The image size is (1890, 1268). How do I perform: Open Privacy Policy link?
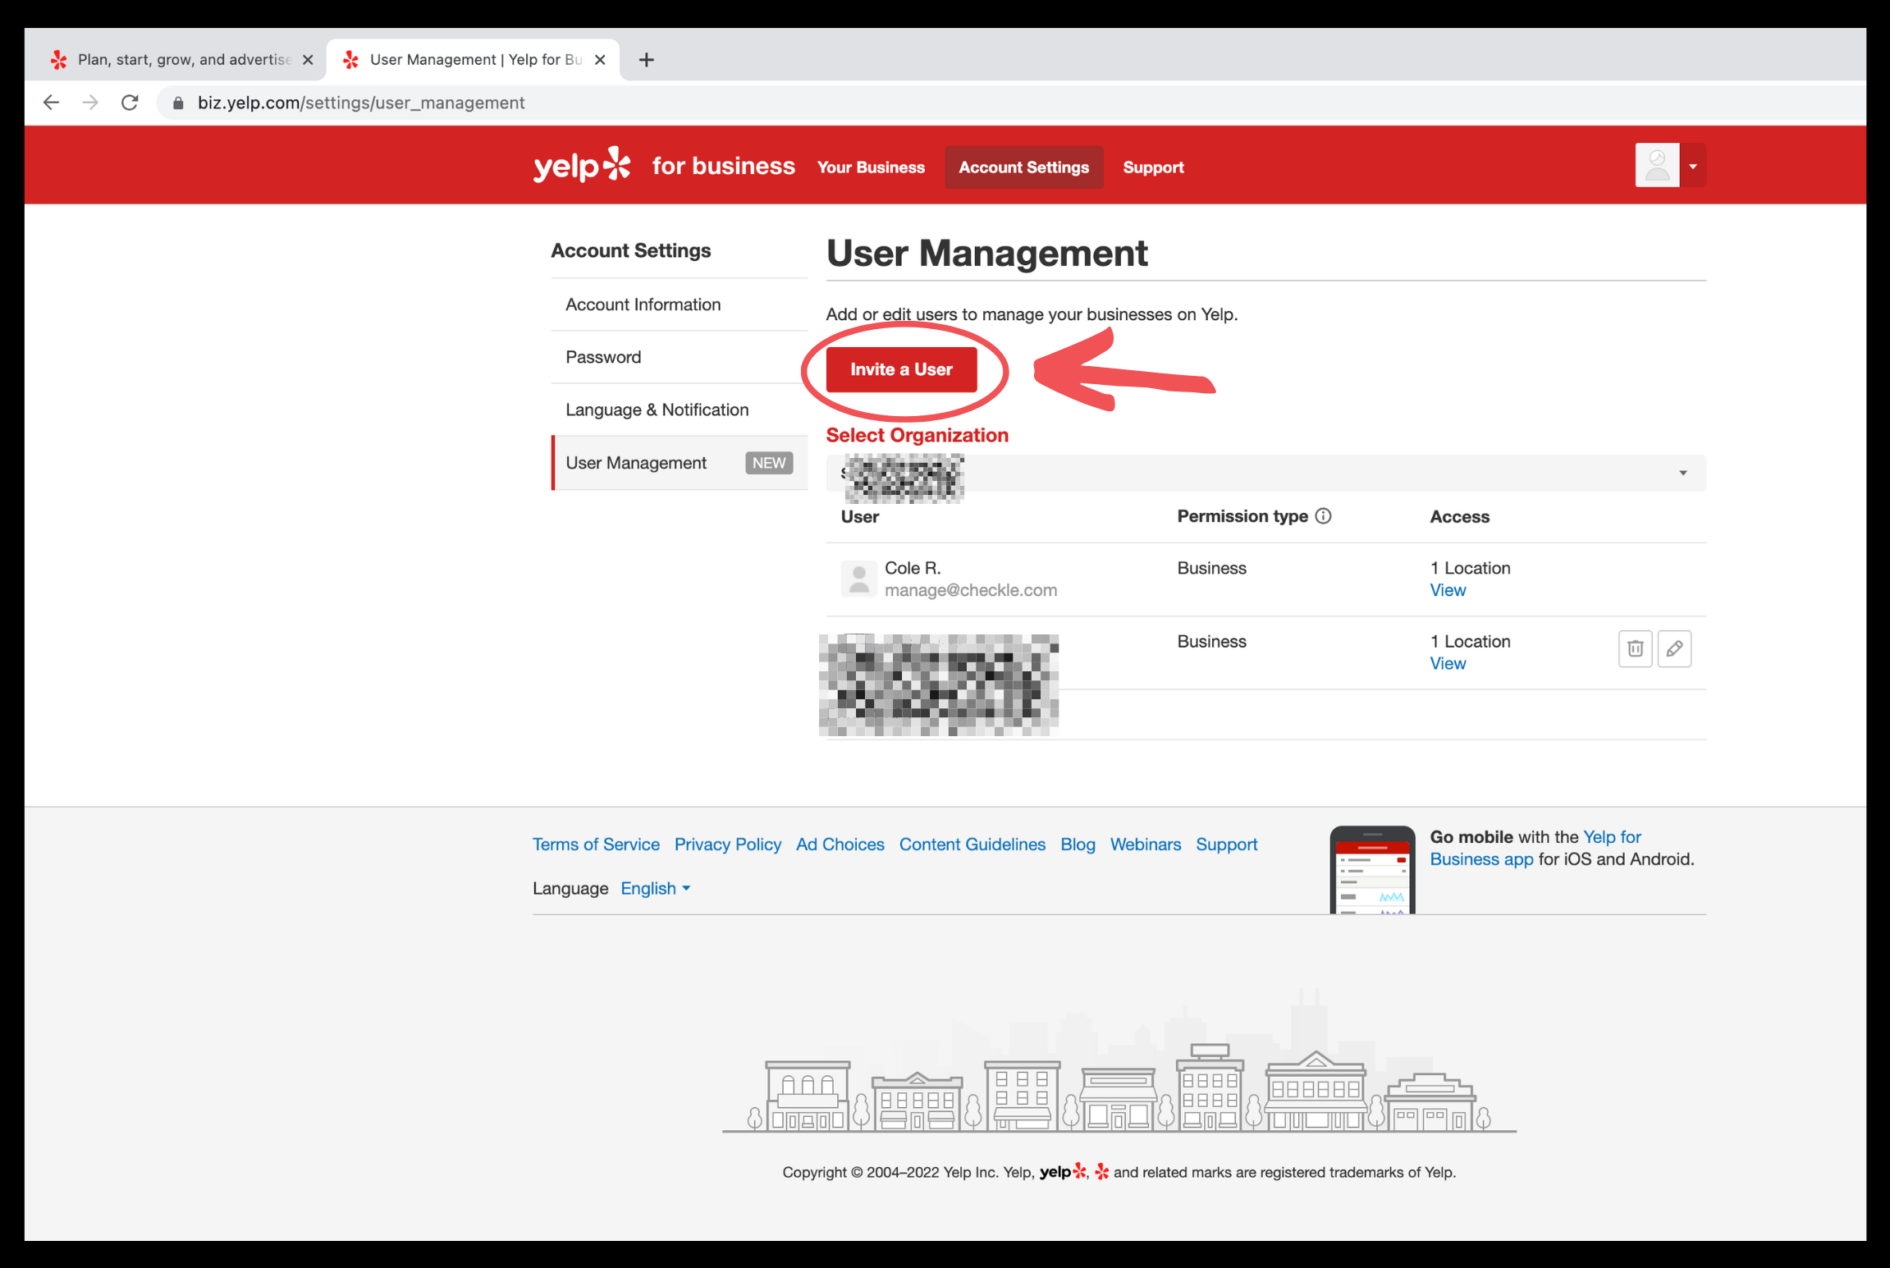(728, 845)
